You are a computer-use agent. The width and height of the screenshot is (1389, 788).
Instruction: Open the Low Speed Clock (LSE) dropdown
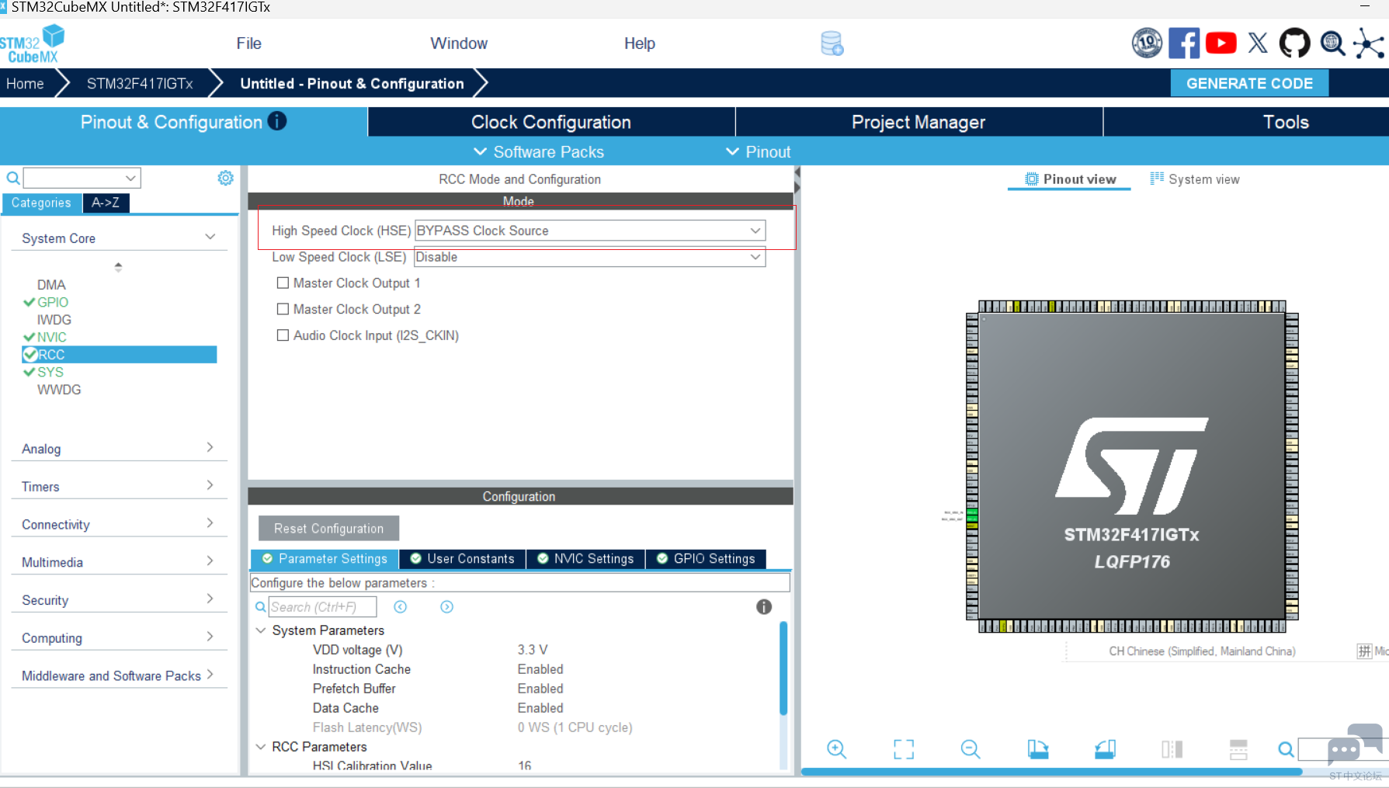(590, 257)
